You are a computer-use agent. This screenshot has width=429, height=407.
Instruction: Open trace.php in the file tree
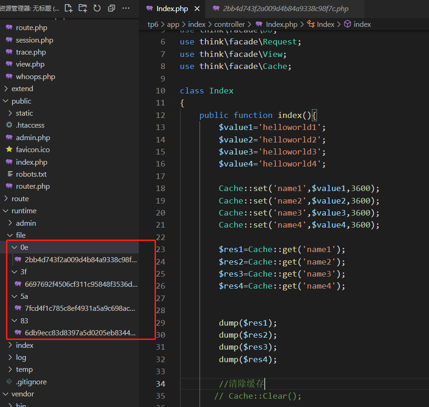(31, 52)
